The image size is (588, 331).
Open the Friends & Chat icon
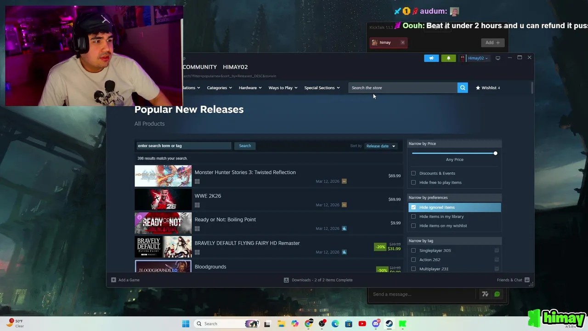coord(527,280)
